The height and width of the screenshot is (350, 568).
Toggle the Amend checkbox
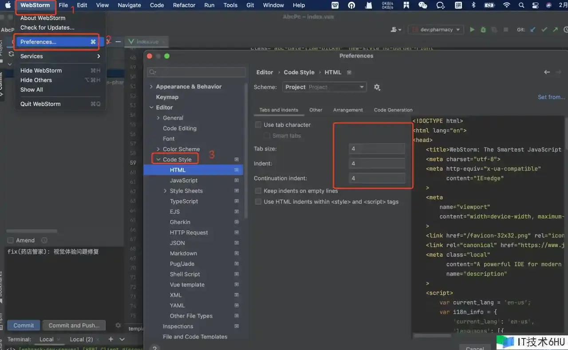pos(11,240)
